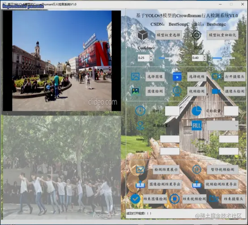Click the pause circle icon beside 暂停视频检测
Image resolution: width=248 pixels, height=225 pixels.
[x=197, y=170]
